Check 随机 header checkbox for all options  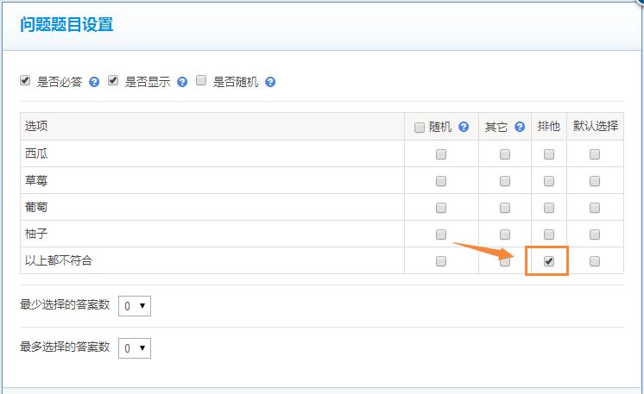coord(420,128)
